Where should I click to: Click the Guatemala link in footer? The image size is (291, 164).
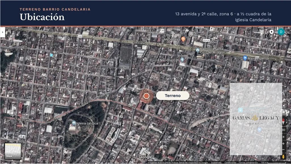pyautogui.click(x=216, y=163)
